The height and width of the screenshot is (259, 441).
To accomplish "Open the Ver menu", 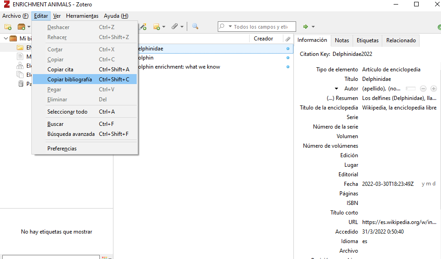I will tap(57, 16).
